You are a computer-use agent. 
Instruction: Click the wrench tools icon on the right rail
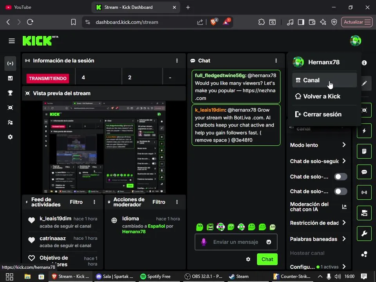point(364,233)
